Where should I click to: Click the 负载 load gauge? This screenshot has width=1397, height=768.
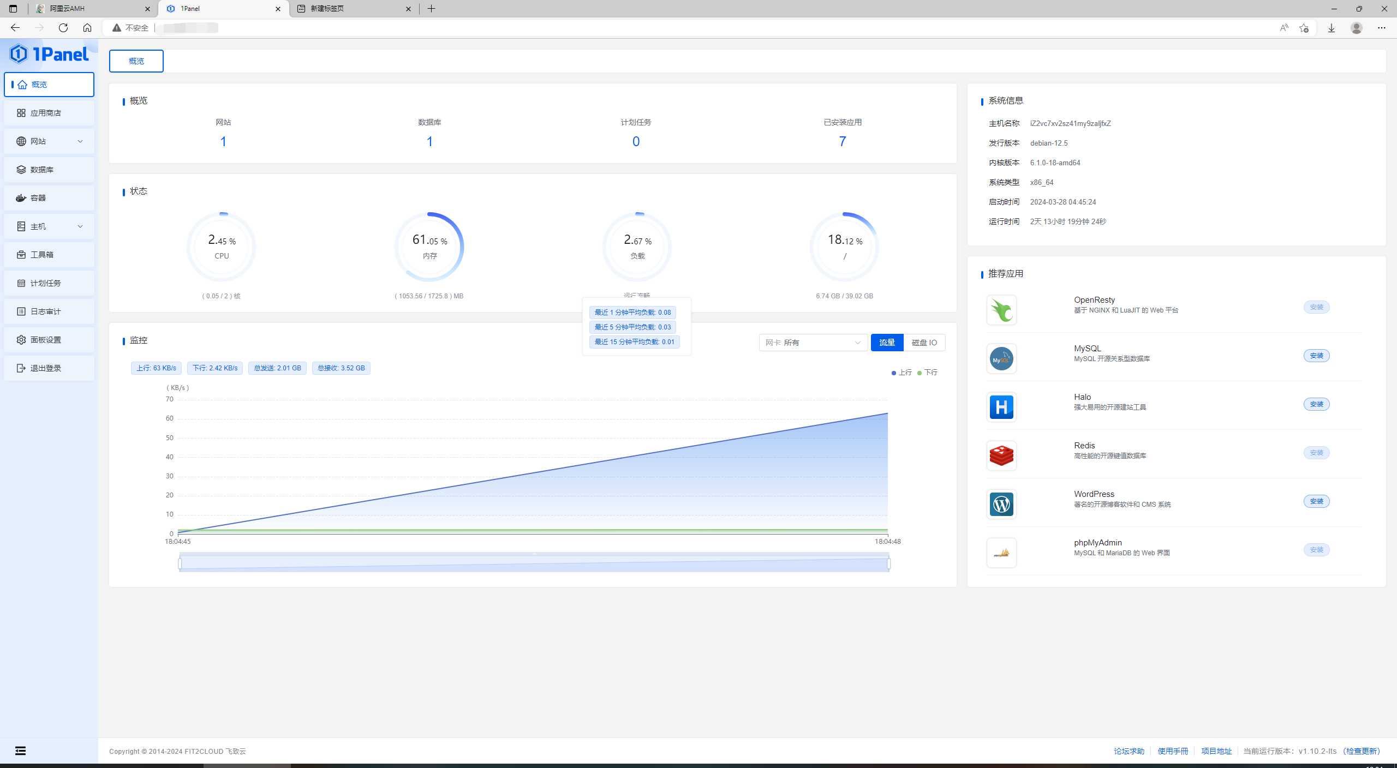[637, 247]
